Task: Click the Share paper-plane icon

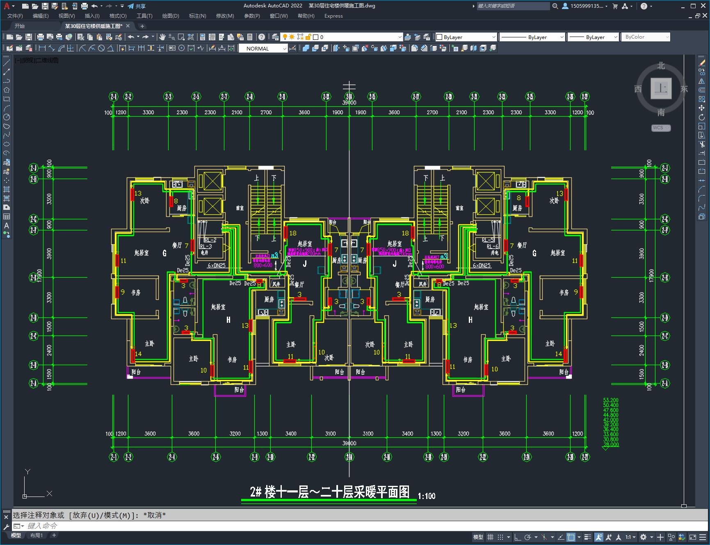Action: coord(131,6)
